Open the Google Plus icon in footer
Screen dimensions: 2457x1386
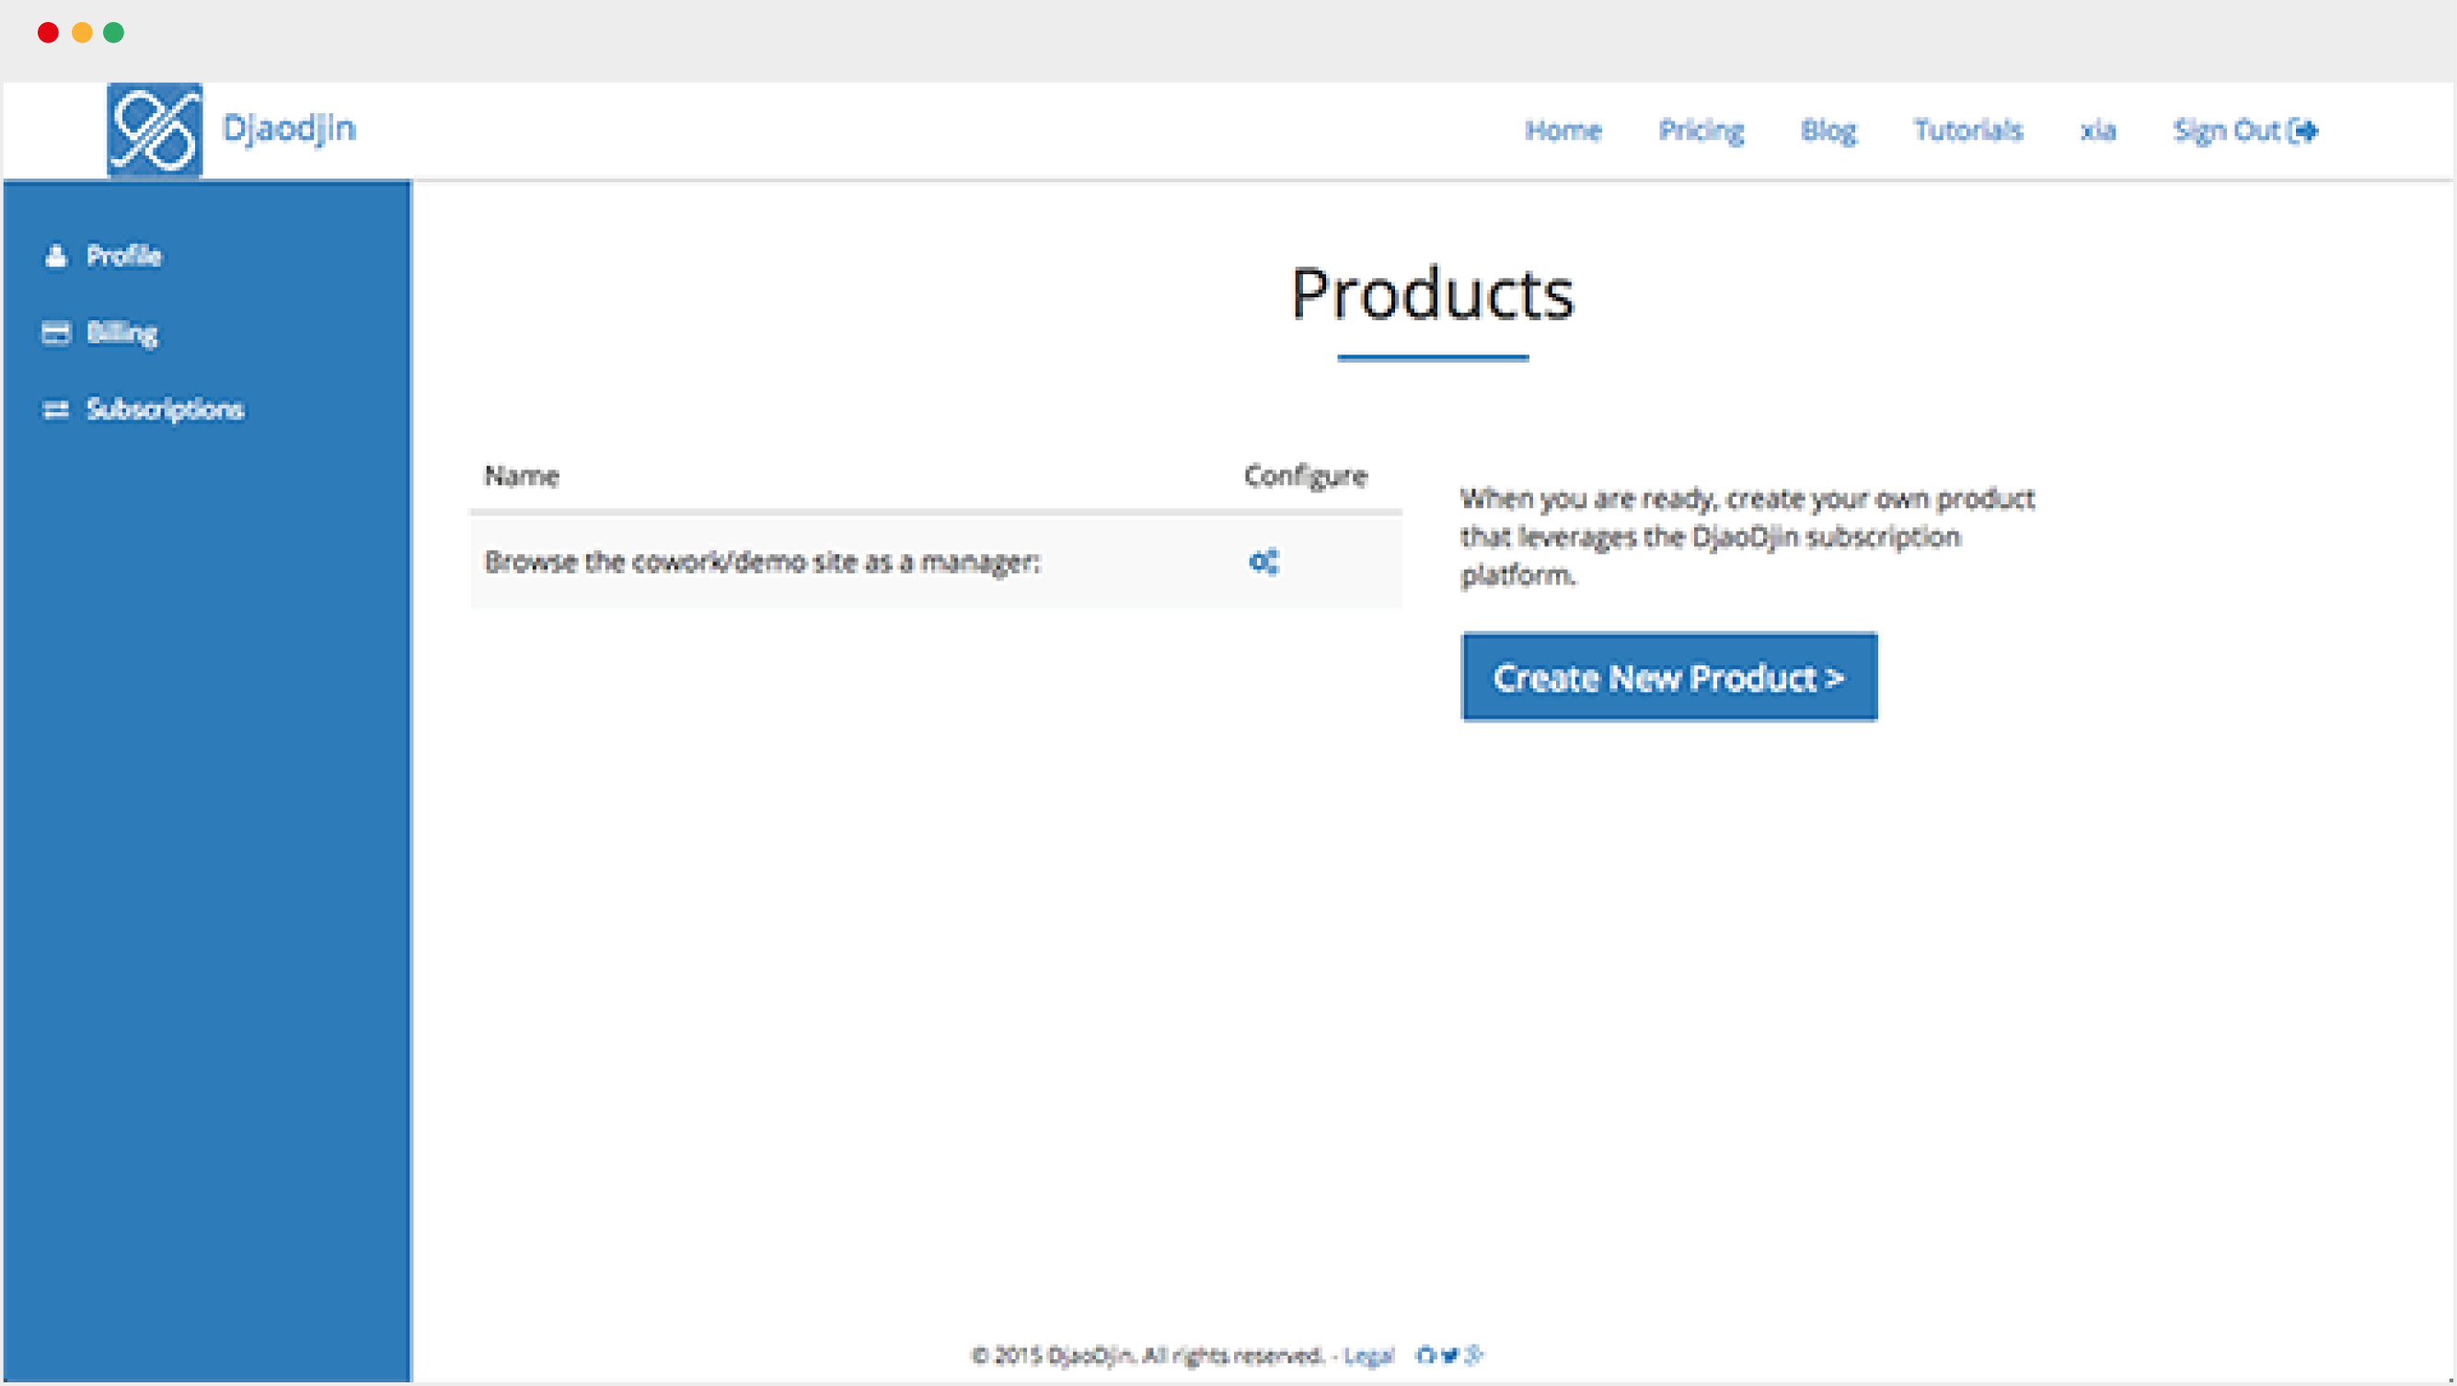[x=1474, y=1355]
